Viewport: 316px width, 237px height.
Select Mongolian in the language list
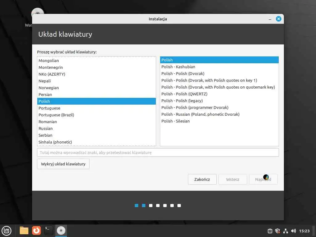(x=97, y=61)
